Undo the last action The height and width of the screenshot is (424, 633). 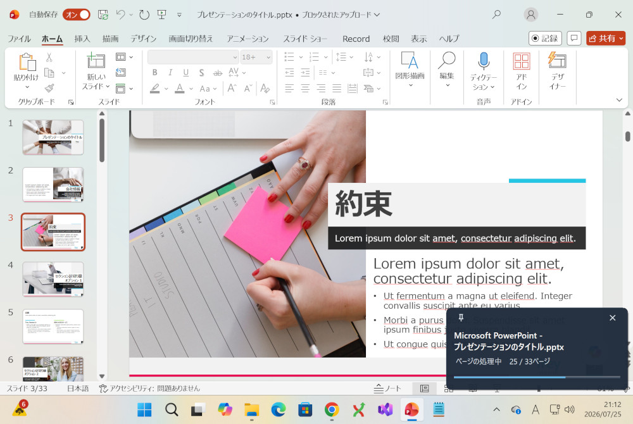[120, 15]
